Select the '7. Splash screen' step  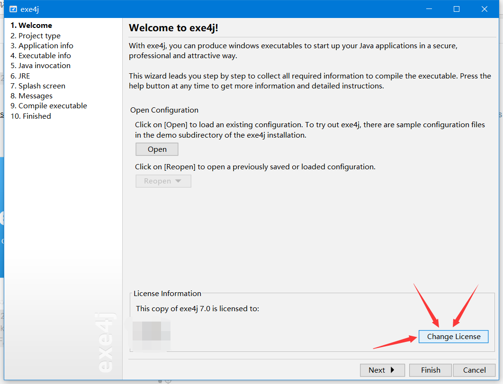click(x=38, y=86)
